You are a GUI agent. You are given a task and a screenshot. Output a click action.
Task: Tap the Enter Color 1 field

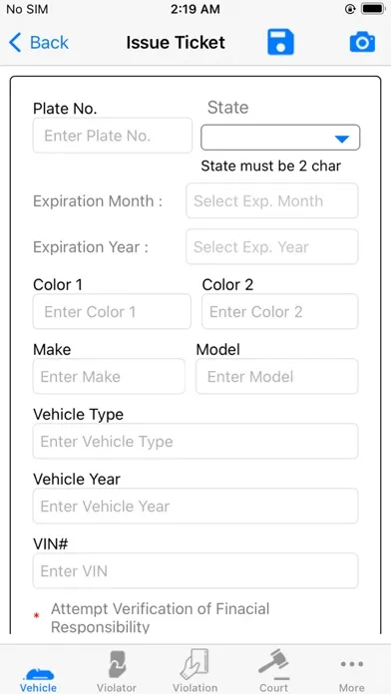[112, 311]
